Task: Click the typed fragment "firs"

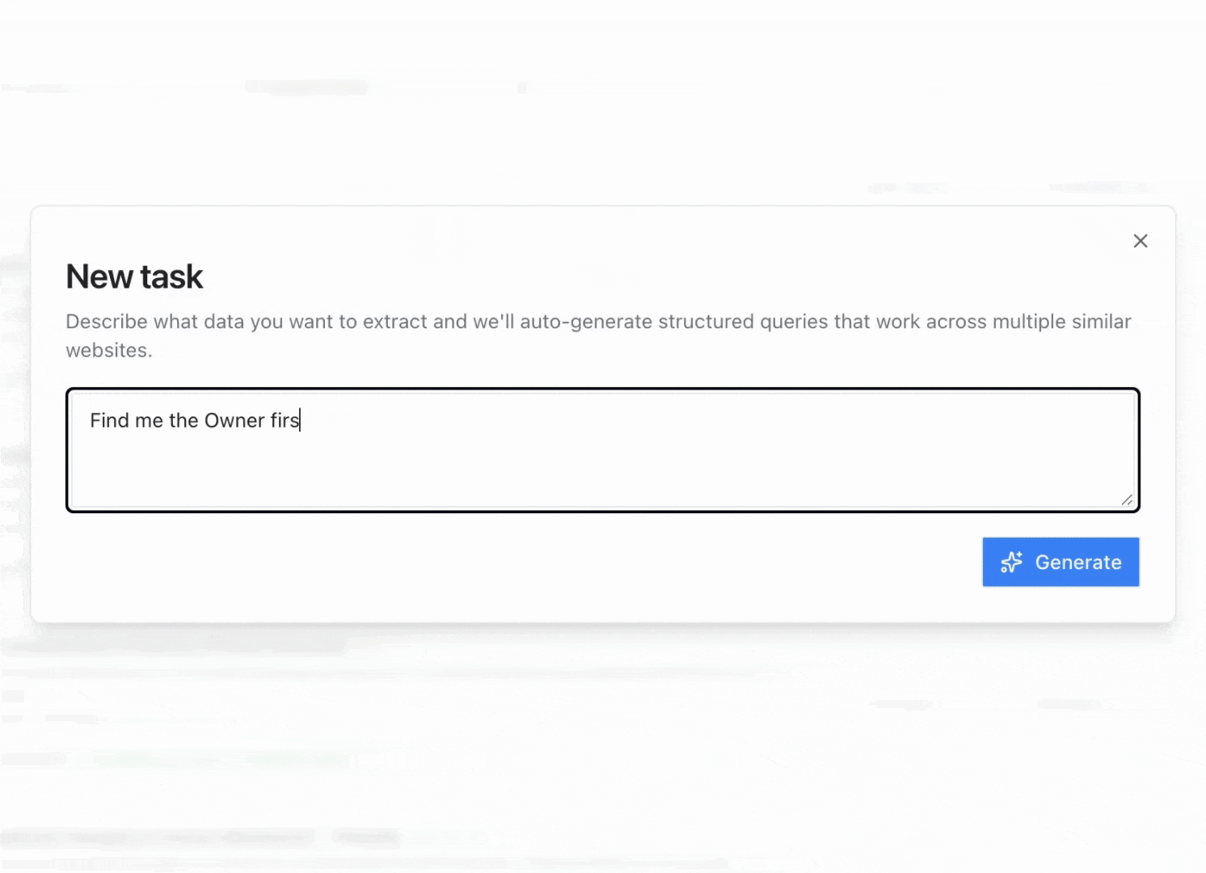Action: pyautogui.click(x=285, y=420)
